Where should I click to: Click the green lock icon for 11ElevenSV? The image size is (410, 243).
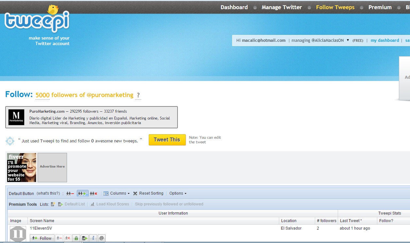point(76,238)
